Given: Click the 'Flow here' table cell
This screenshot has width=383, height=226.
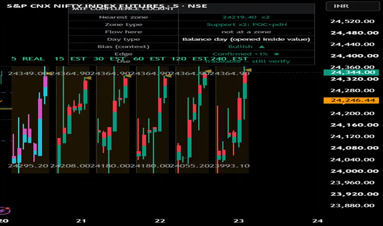Looking at the screenshot, I should coord(123,32).
